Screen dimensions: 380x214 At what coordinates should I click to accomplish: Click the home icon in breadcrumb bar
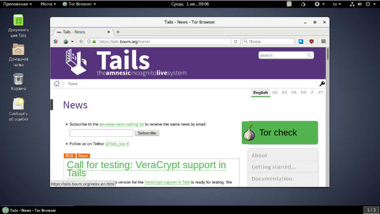(x=57, y=83)
